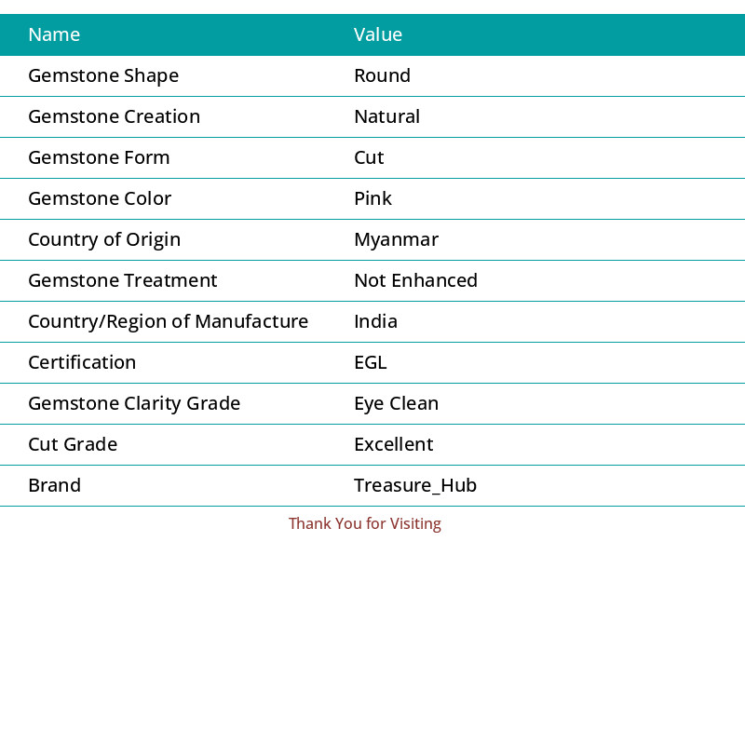Click the India value text

coord(376,321)
